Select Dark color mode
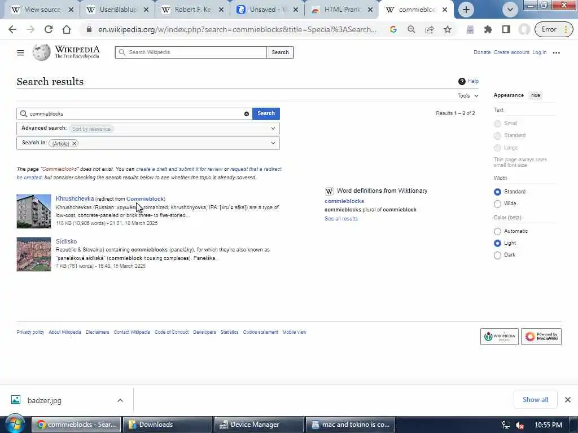Viewport: 578px width, 433px height. coord(497,255)
